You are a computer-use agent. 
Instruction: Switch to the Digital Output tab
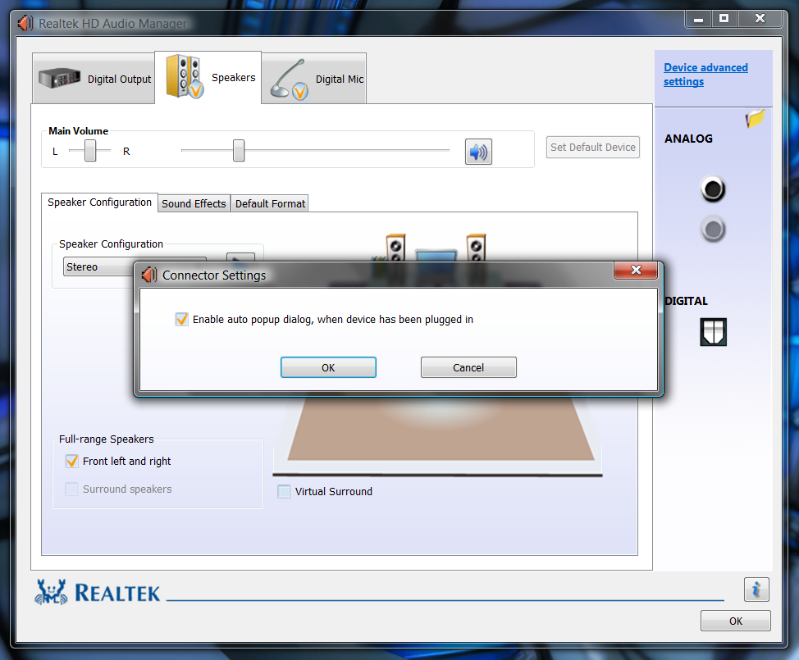click(94, 79)
